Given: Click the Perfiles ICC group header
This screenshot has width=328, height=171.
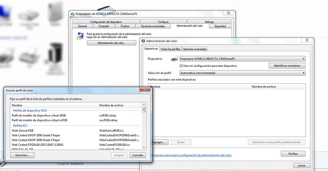Looking at the screenshot, I should (x=20, y=126).
